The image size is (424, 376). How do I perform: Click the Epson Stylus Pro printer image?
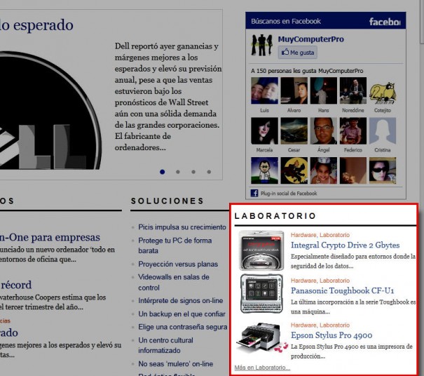[261, 340]
